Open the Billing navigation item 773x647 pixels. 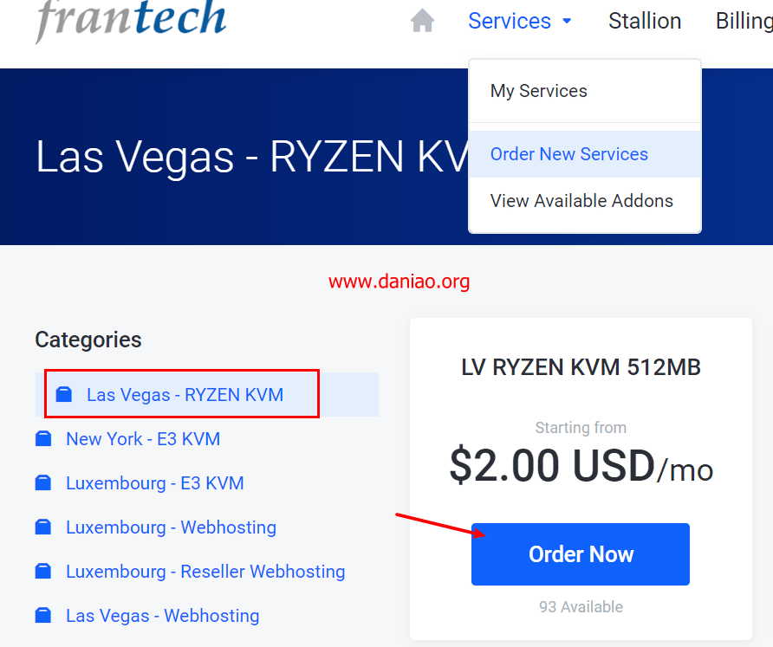(x=744, y=21)
